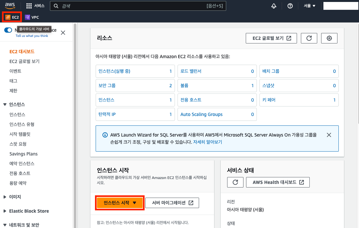Click the notifications bell icon
Image resolution: width=359 pixels, height=228 pixels.
tap(273, 6)
